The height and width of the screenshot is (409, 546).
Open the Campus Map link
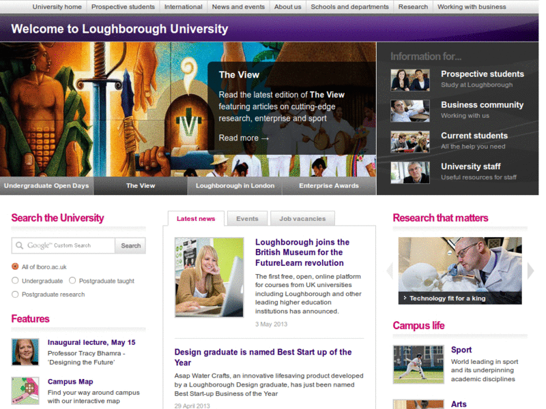click(x=70, y=382)
